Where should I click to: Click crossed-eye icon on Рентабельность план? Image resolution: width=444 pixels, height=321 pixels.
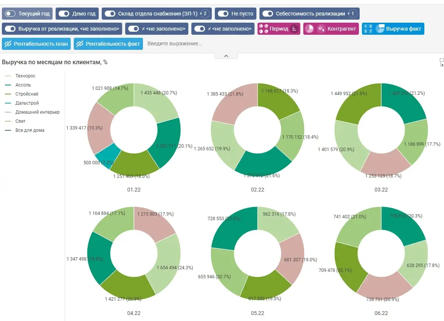click(x=8, y=44)
